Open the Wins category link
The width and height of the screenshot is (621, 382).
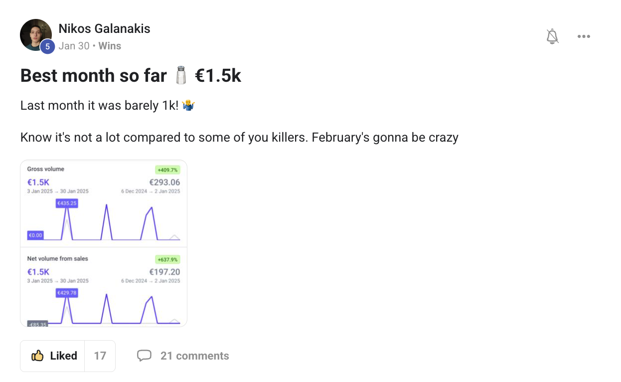(x=110, y=46)
